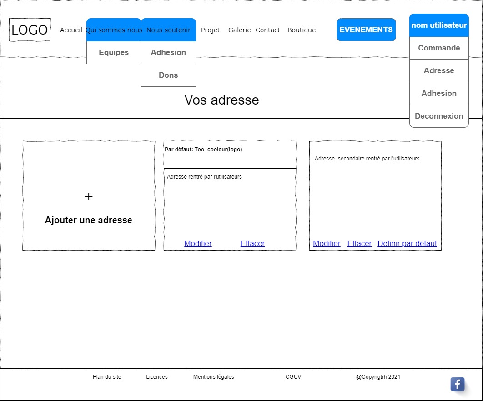Click 'Effacer' on the default address card
The image size is (483, 401).
point(252,244)
